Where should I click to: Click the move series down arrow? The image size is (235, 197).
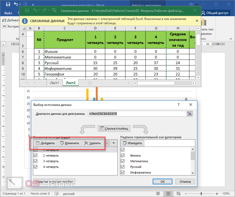coord(114,143)
